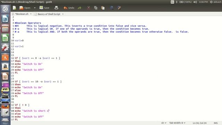Switch to the *Boolean.sh tab
This screenshot has height=125, width=222.
coord(22,14)
